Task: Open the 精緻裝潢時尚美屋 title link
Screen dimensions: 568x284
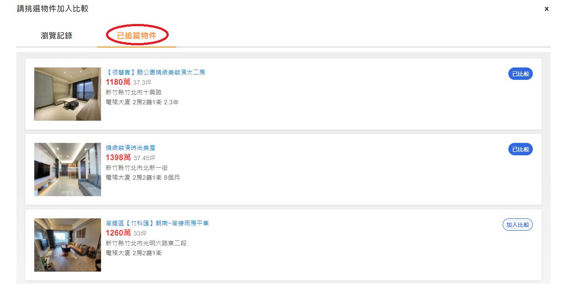Action: pyautogui.click(x=130, y=148)
